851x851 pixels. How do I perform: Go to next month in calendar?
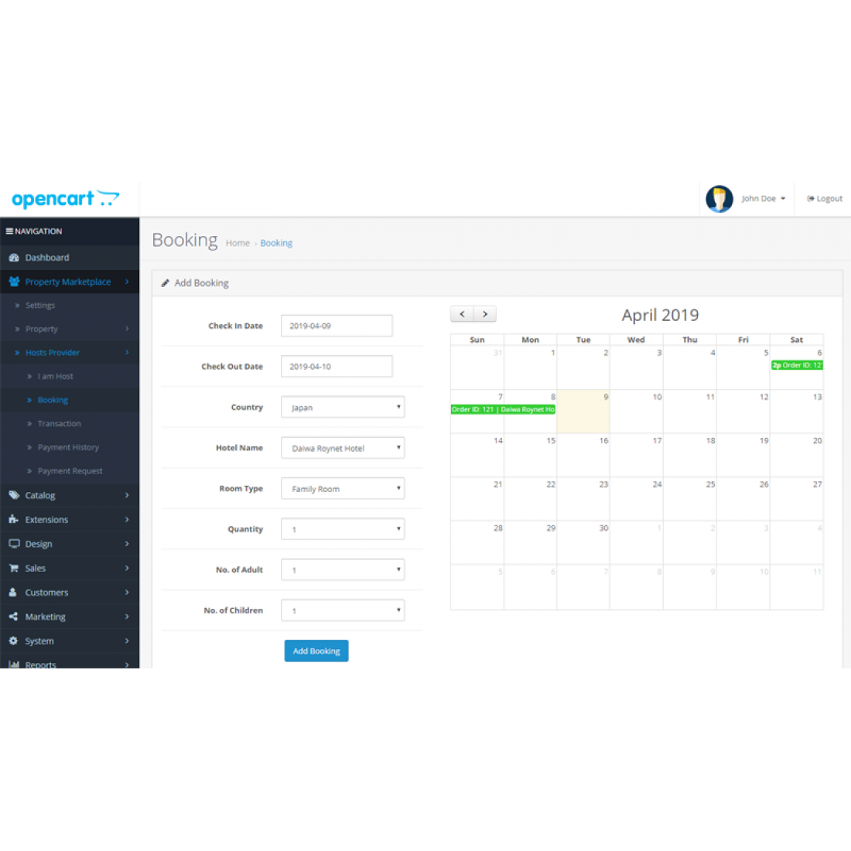click(x=485, y=314)
